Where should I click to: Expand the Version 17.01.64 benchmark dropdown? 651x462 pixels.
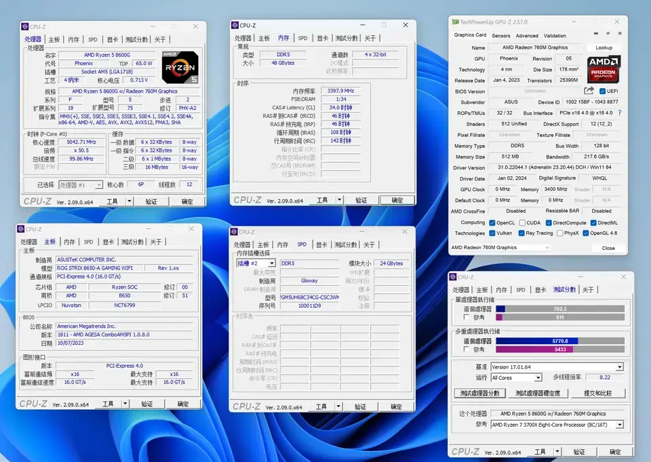point(556,367)
